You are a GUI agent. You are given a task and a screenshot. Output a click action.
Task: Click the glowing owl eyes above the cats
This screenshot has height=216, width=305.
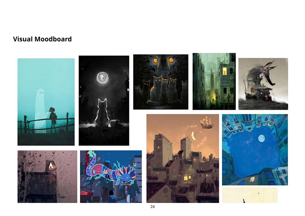click(163, 60)
